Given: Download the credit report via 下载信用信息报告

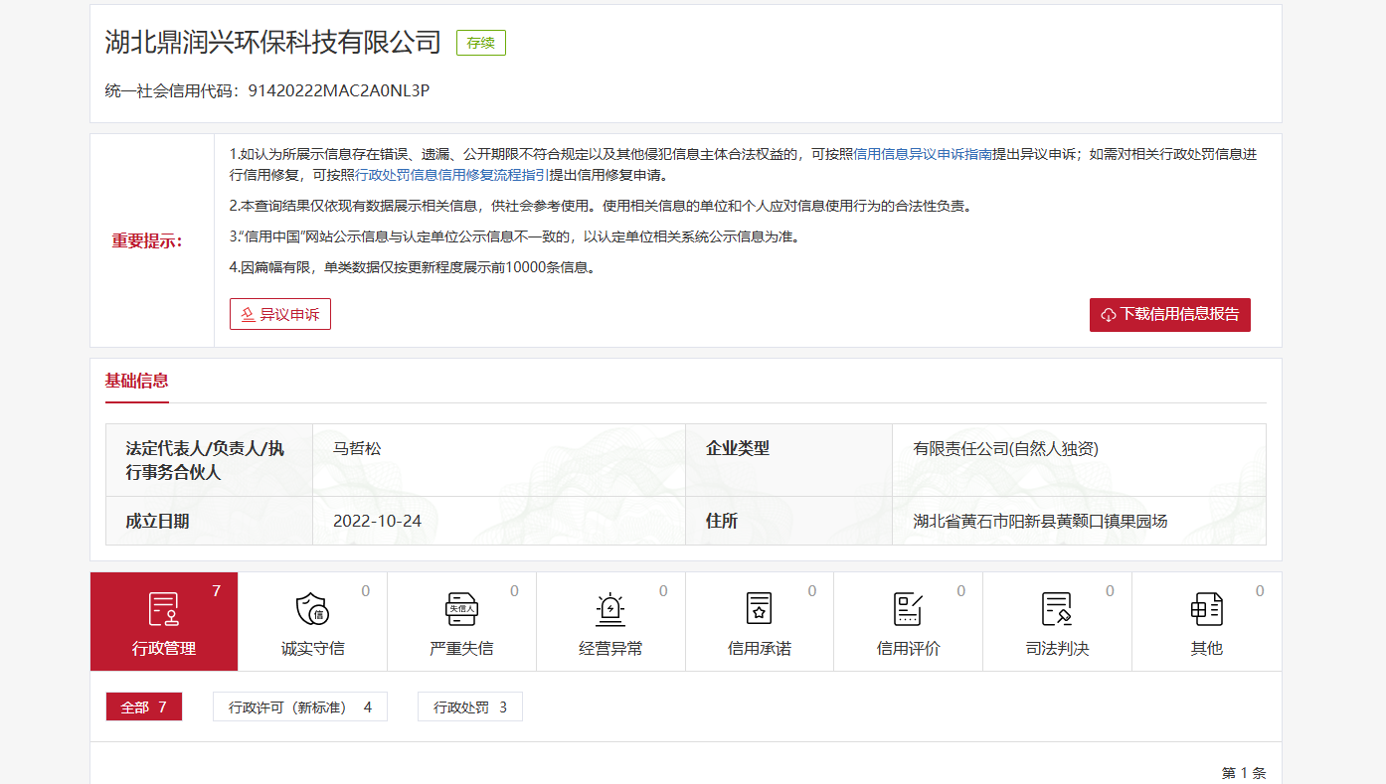Looking at the screenshot, I should pos(1169,314).
